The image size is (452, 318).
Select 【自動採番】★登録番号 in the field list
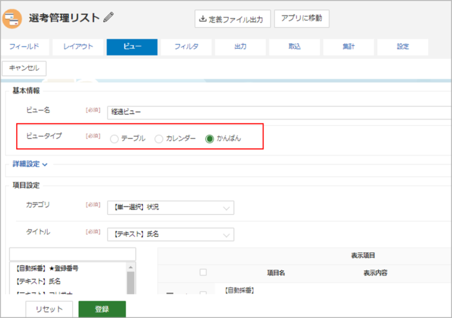point(46,268)
